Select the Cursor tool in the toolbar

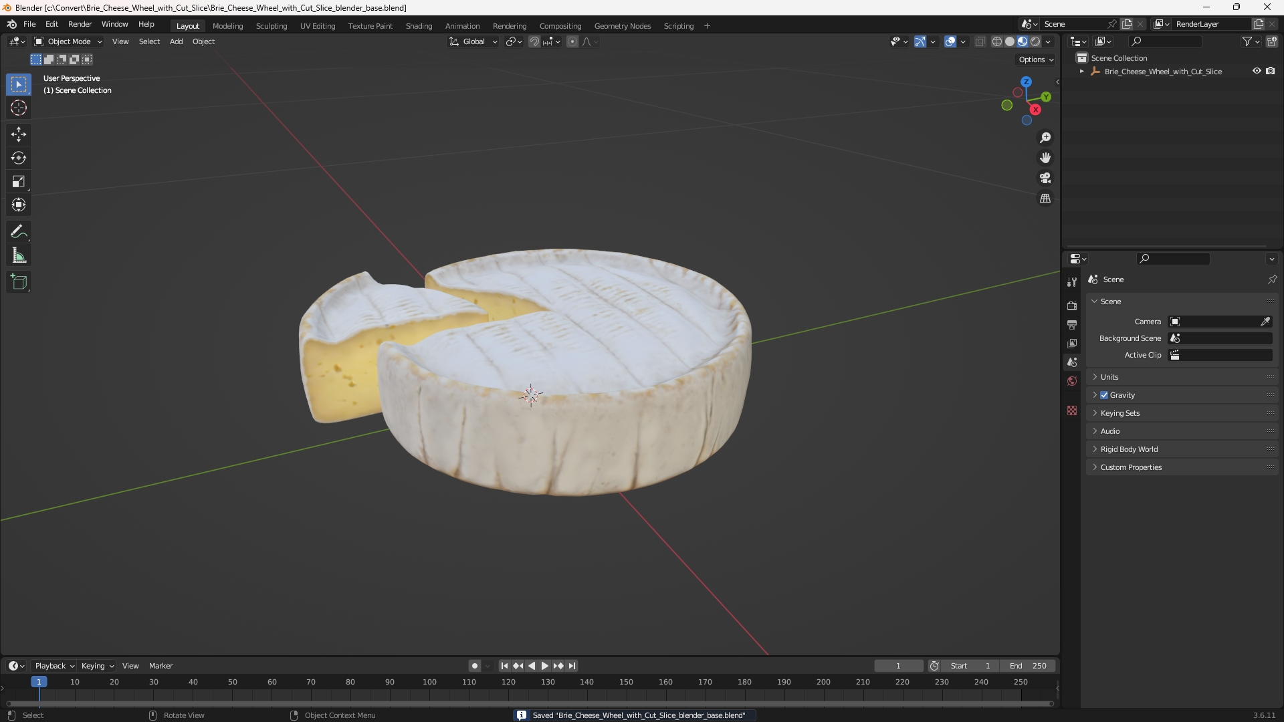(19, 108)
